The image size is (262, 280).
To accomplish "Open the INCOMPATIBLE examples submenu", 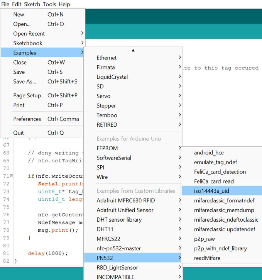I will click(x=133, y=277).
